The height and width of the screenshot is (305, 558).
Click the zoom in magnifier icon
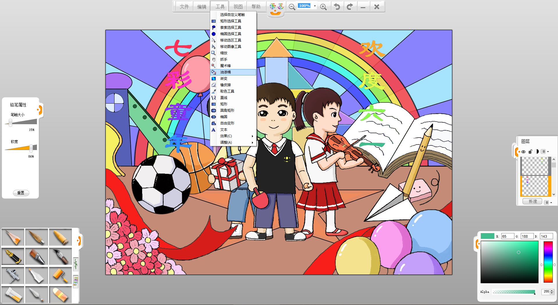click(x=323, y=7)
